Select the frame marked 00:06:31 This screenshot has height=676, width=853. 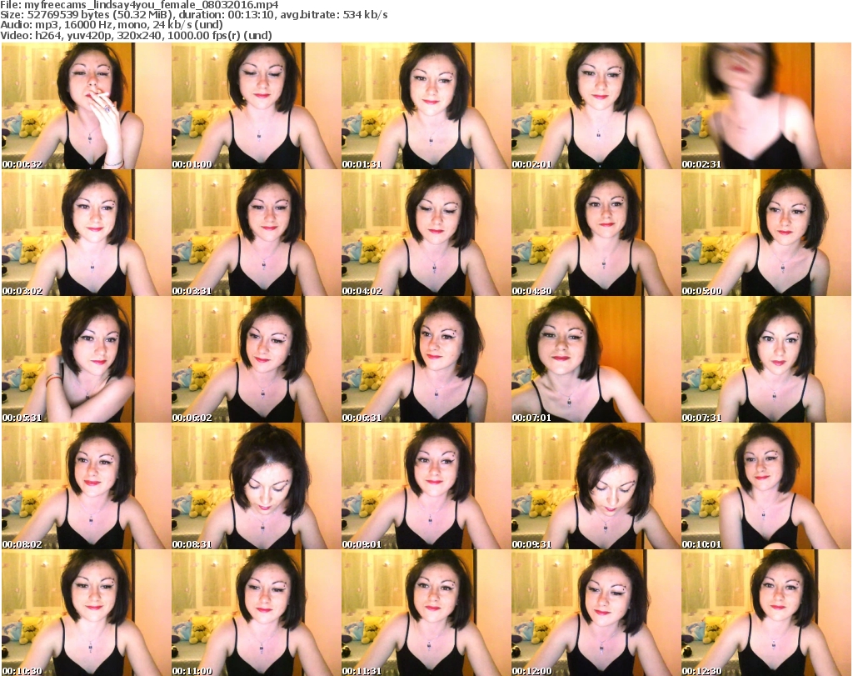(426, 359)
